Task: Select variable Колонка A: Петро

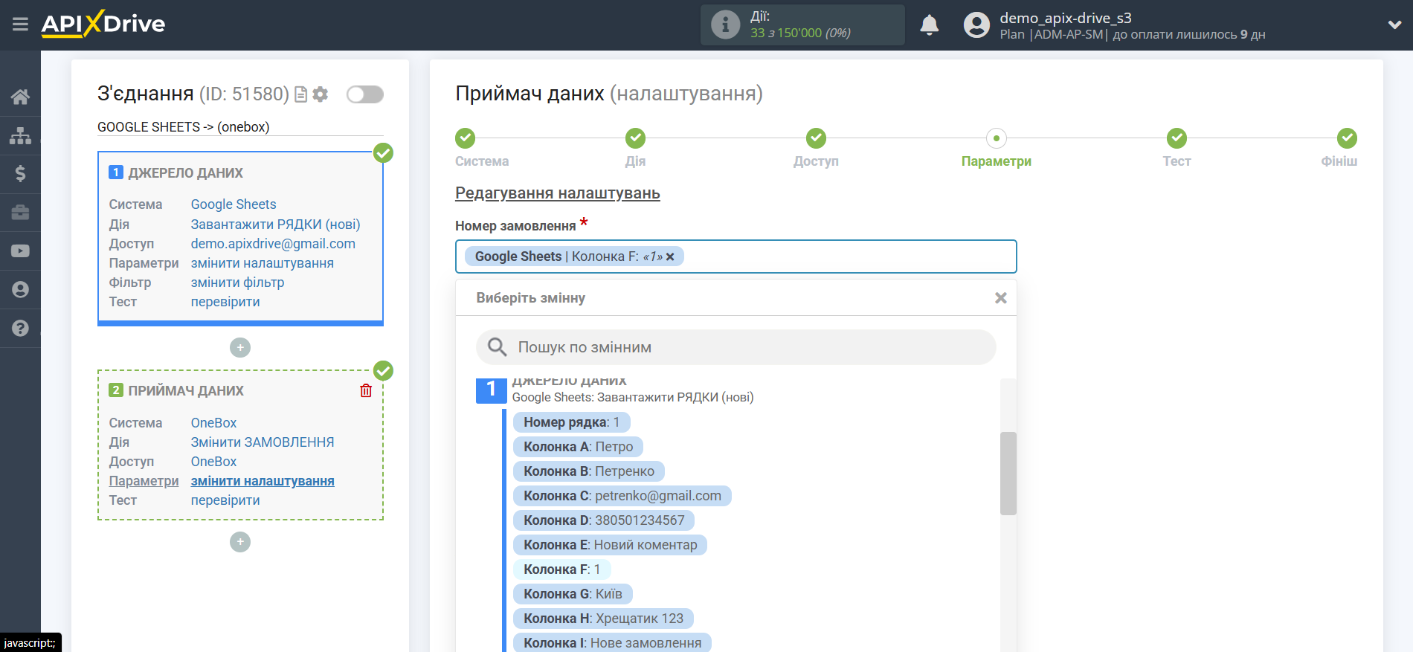Action: click(578, 447)
